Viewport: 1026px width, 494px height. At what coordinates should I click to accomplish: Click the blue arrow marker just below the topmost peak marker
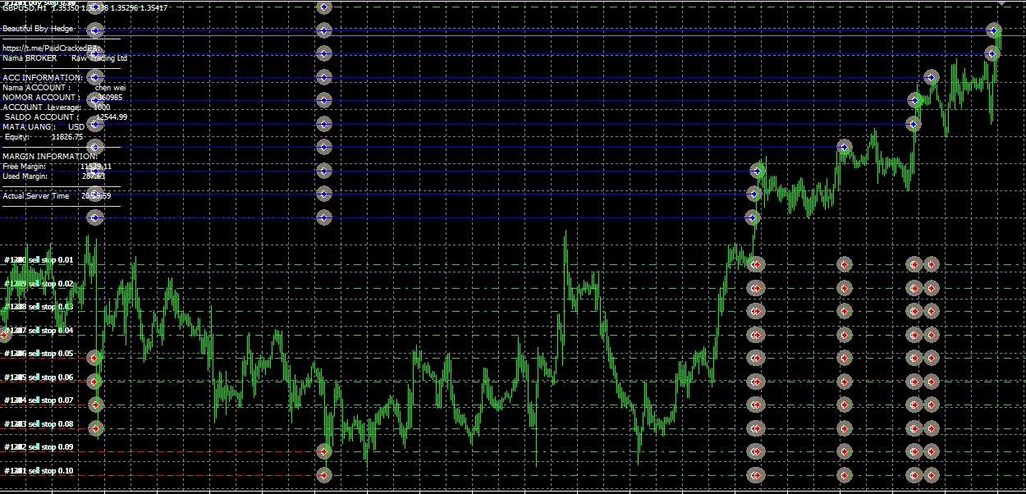click(992, 54)
